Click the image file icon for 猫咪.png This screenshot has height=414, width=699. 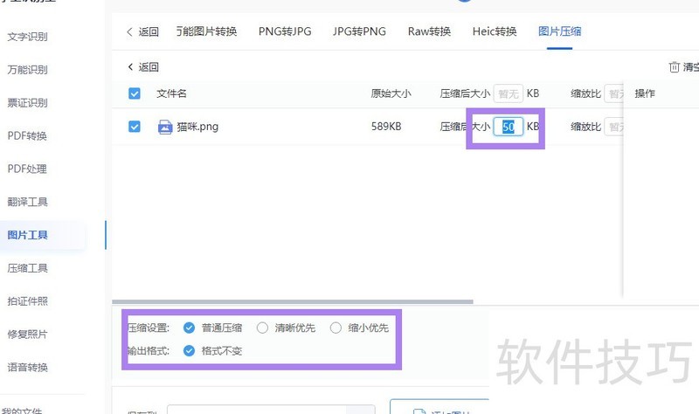164,127
